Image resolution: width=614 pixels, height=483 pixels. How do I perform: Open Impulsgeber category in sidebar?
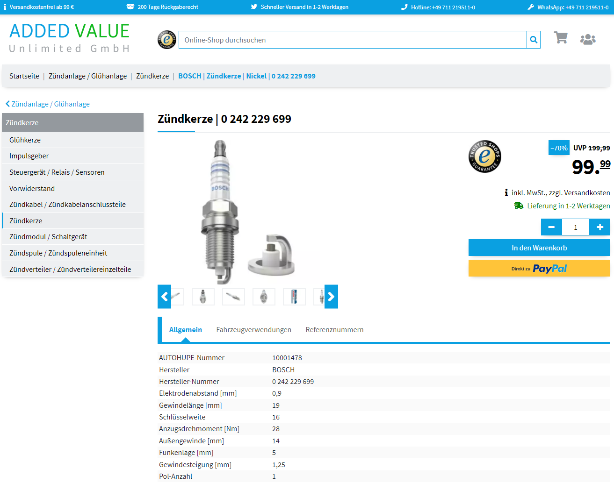72,156
